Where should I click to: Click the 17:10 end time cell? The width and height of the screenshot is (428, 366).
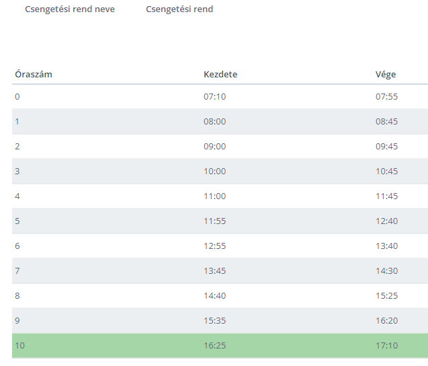coord(387,346)
